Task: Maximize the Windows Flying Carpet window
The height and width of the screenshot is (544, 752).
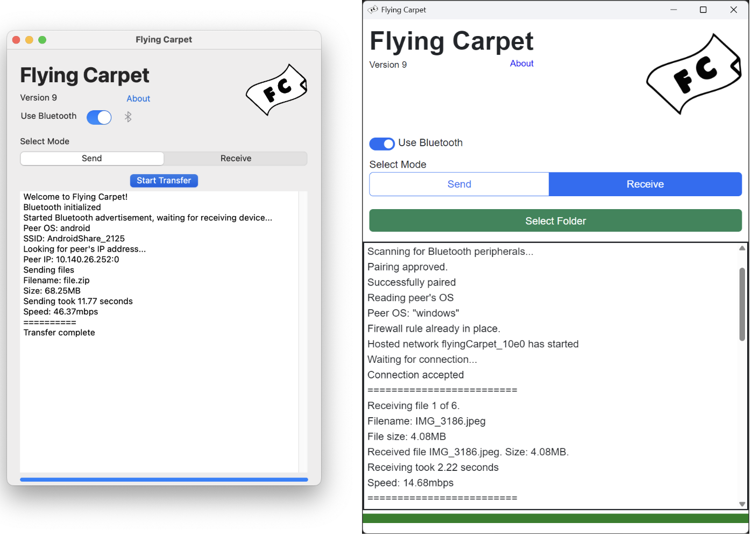Action: point(703,10)
